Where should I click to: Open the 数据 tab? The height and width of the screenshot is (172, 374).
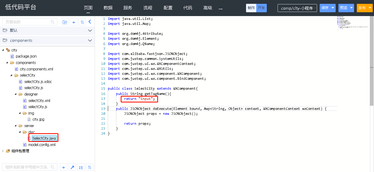(x=108, y=8)
